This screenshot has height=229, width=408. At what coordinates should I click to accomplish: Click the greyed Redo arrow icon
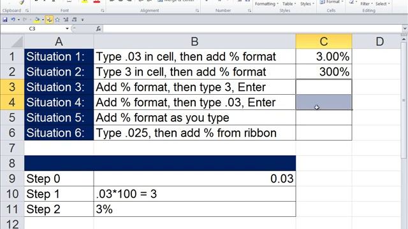[25, 20]
